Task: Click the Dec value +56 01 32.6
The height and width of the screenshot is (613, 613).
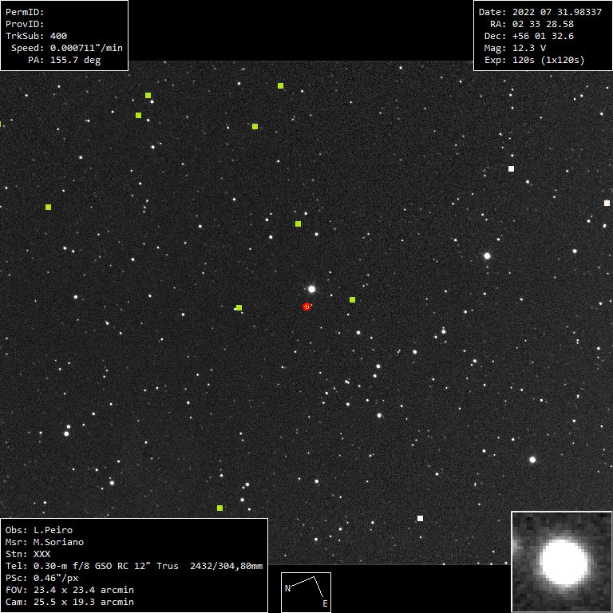Action: 540,36
